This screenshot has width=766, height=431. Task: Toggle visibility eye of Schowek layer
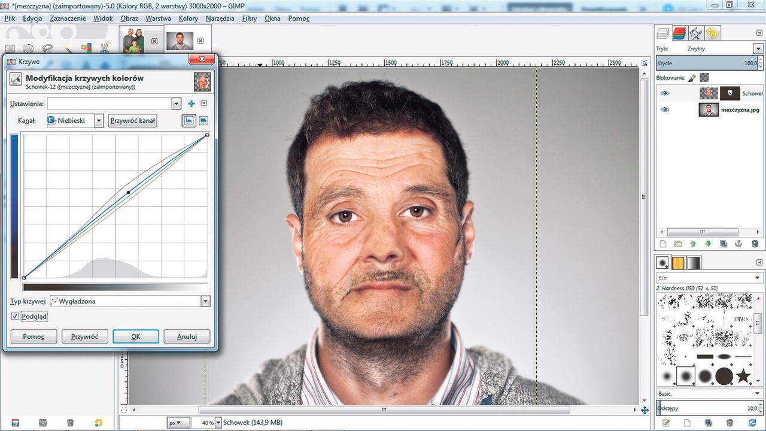664,93
